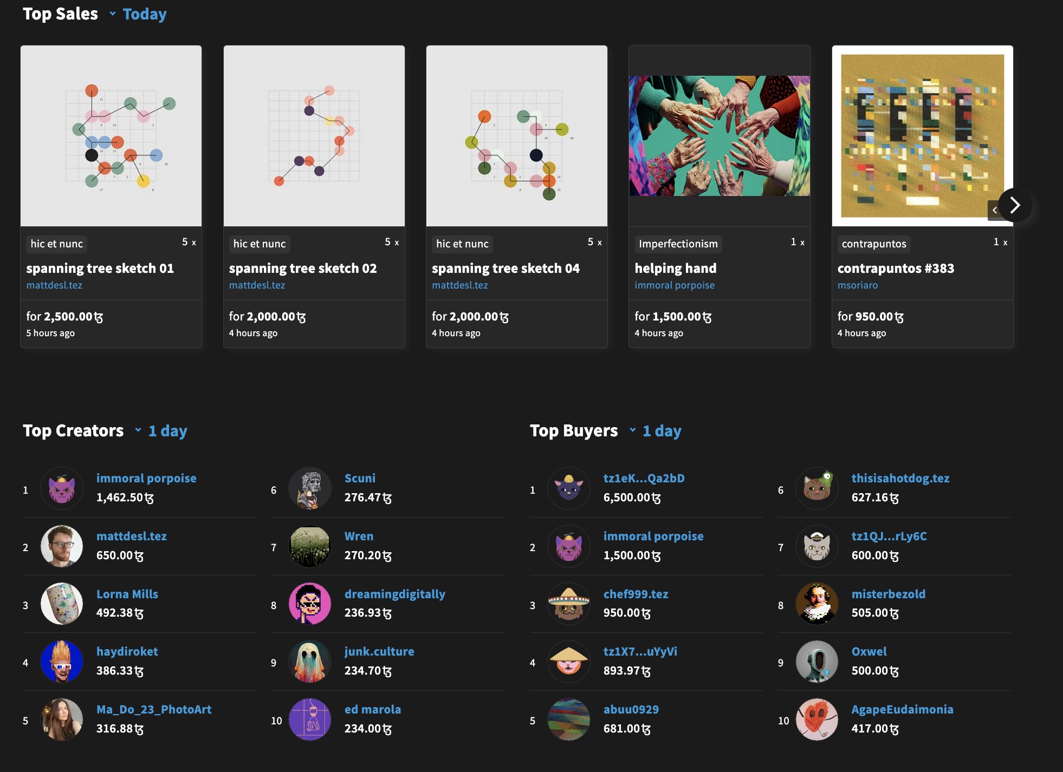Open the helping hand artwork thumbnail
Image resolution: width=1063 pixels, height=772 pixels.
pyautogui.click(x=719, y=136)
